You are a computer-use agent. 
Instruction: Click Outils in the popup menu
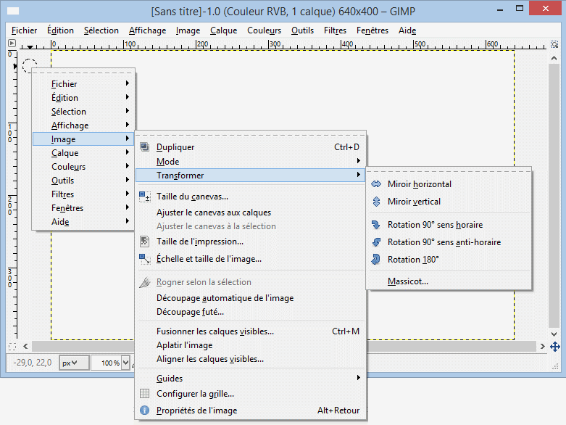coord(83,180)
